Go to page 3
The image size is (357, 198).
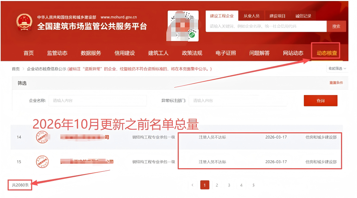[x=229, y=185]
